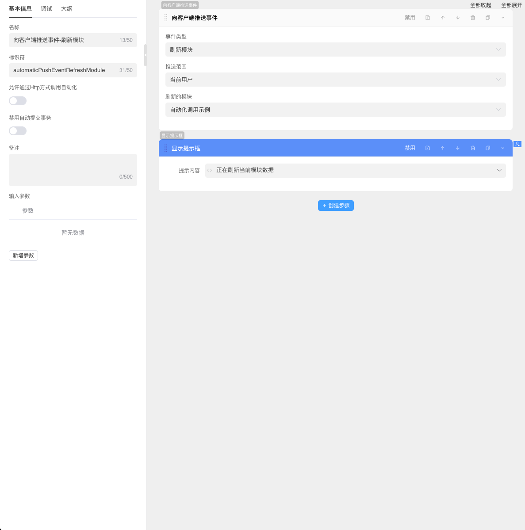The height and width of the screenshot is (530, 525).
Task: Open the 大纲 tab
Action: pos(67,8)
